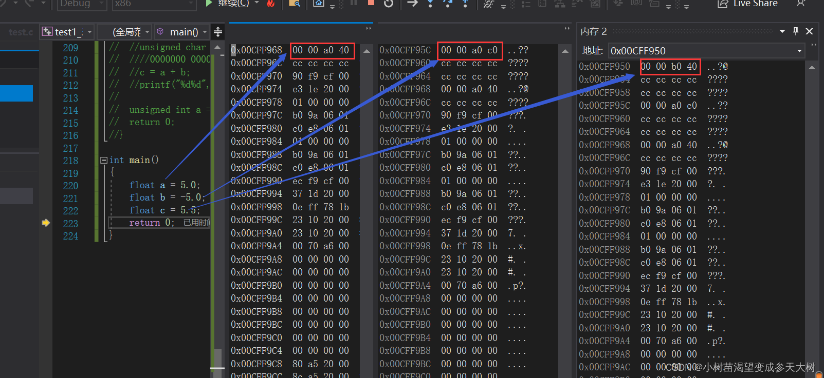Click the 内存 2 panel title tab
The height and width of the screenshot is (378, 824).
pyautogui.click(x=594, y=31)
